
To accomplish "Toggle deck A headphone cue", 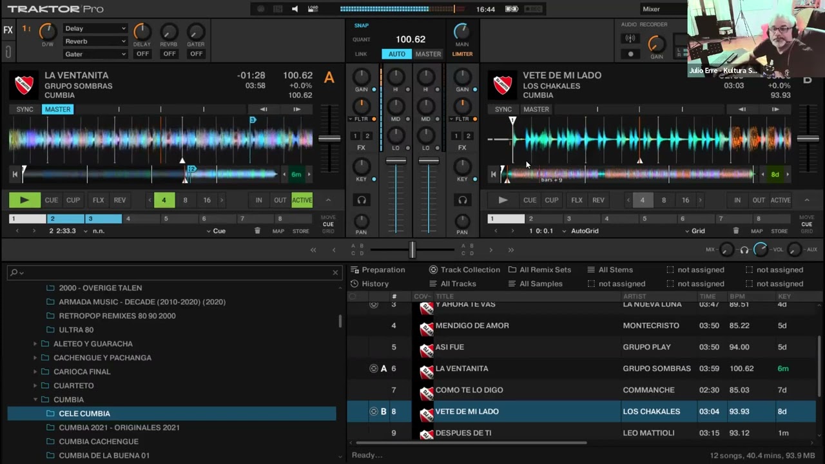I will [x=362, y=200].
